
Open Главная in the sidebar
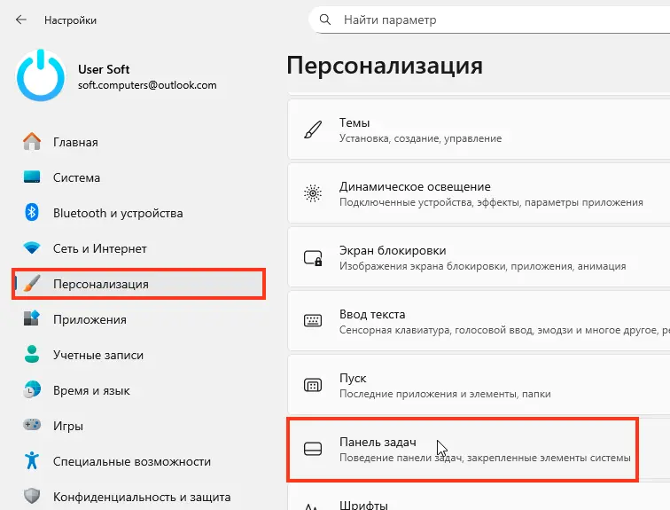(x=75, y=142)
